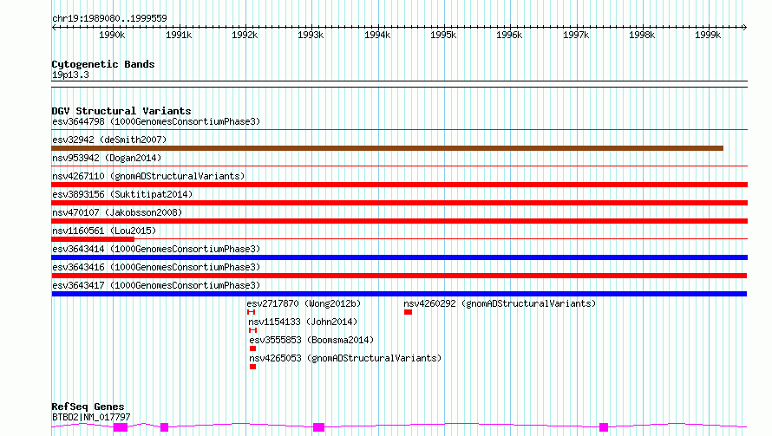Click the 1990k ruler tick label
This screenshot has height=436, width=772.
pos(112,36)
